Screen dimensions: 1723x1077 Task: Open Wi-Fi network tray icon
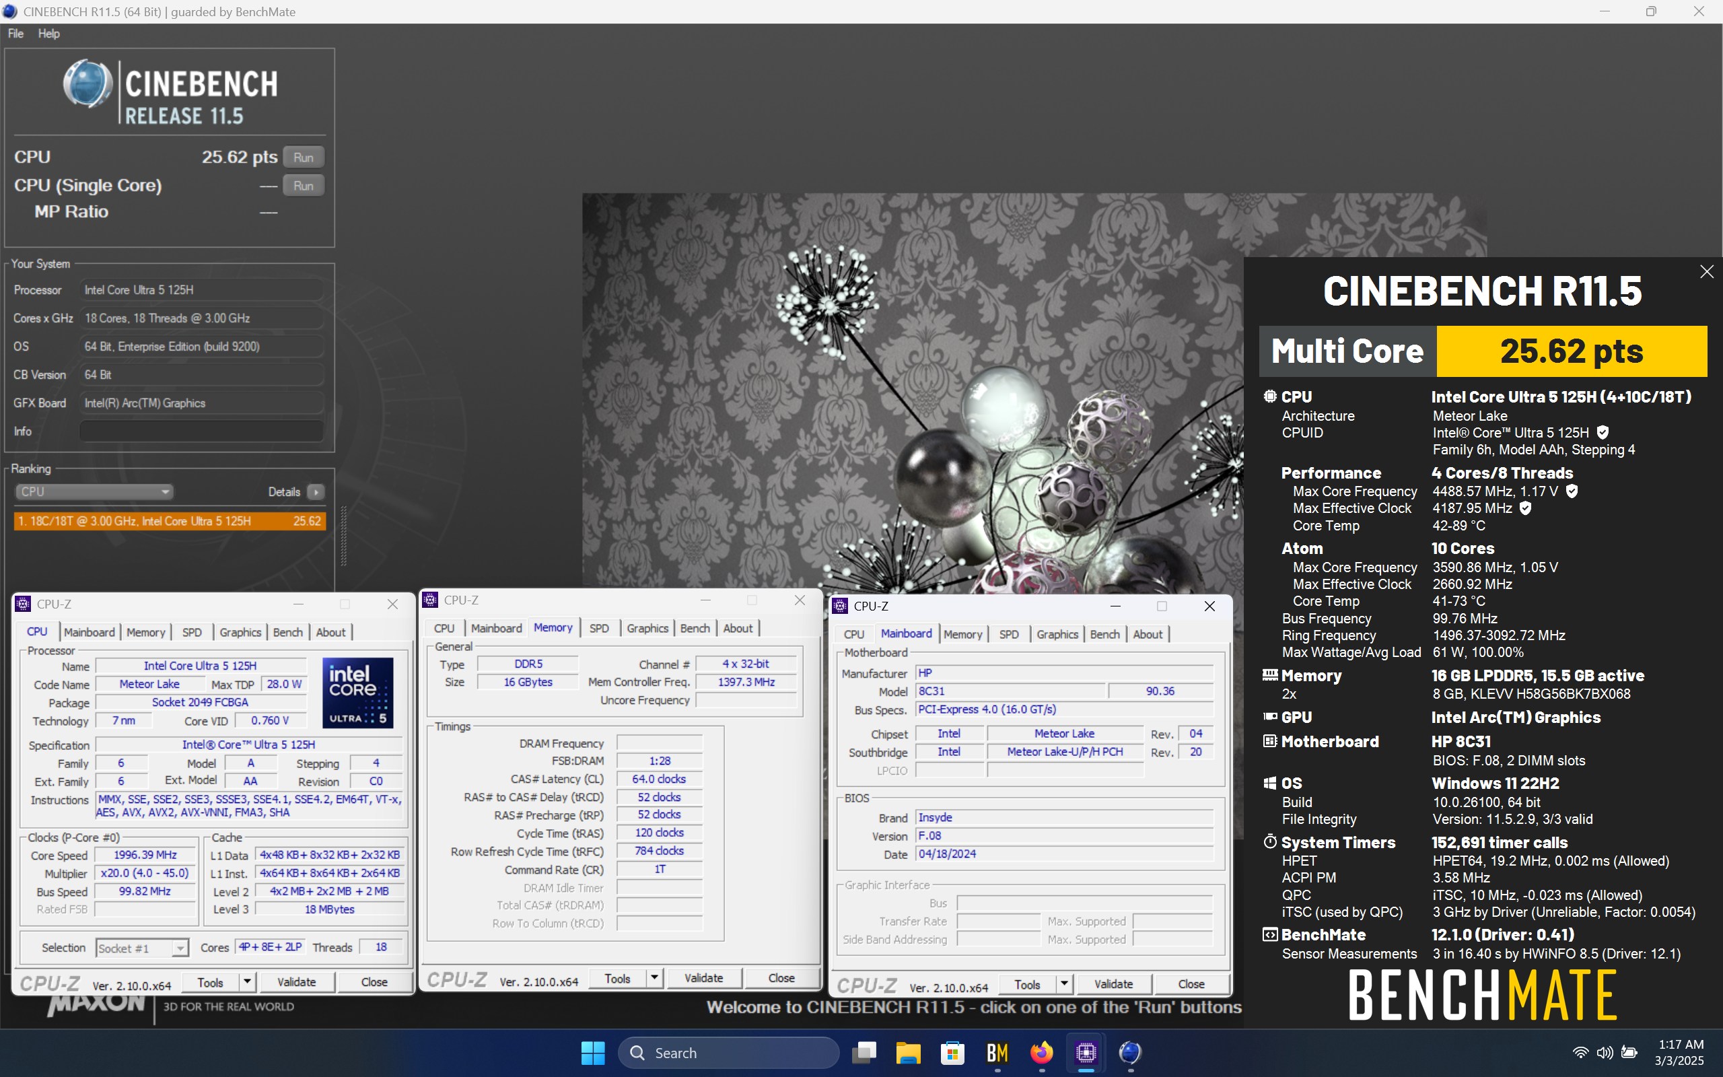coord(1580,1052)
